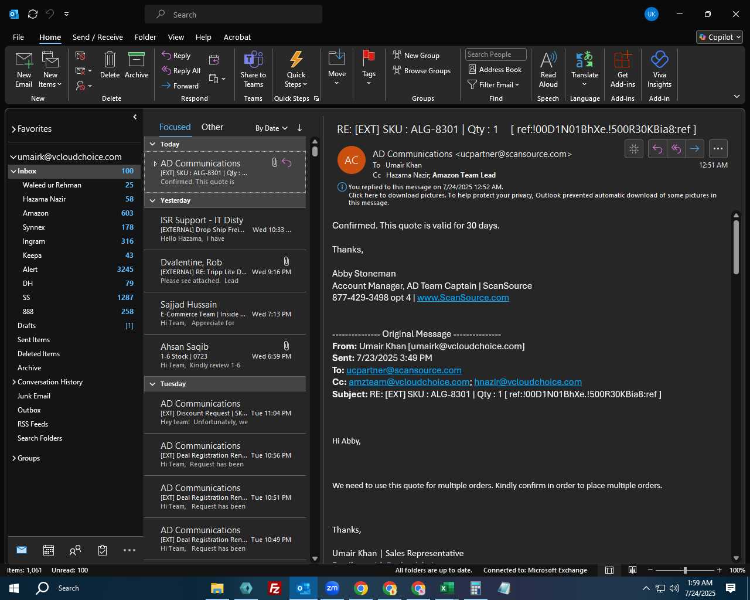Open the View tab

(x=176, y=37)
